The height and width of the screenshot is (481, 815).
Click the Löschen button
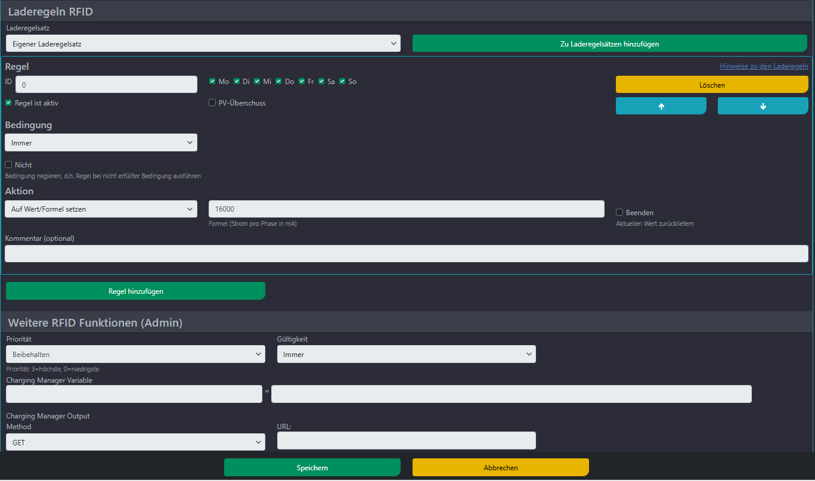(x=712, y=85)
